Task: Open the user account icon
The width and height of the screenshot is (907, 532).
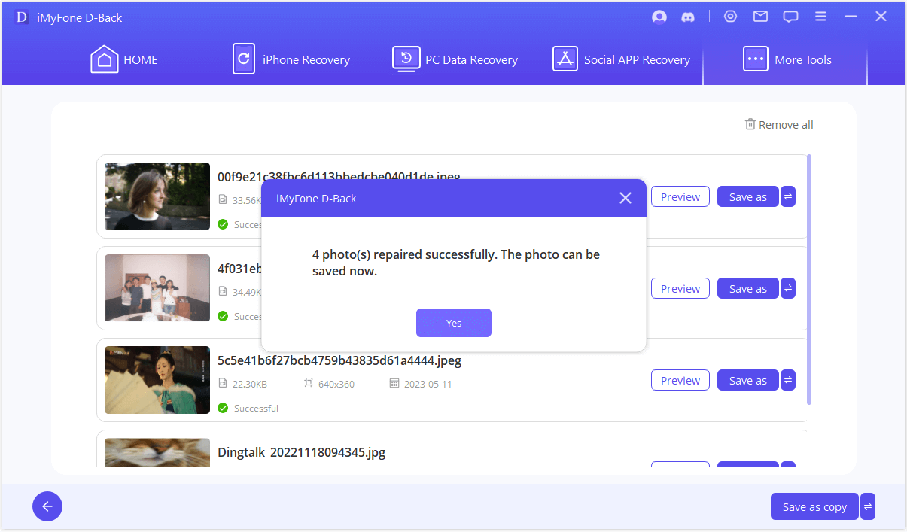Action: coord(659,17)
